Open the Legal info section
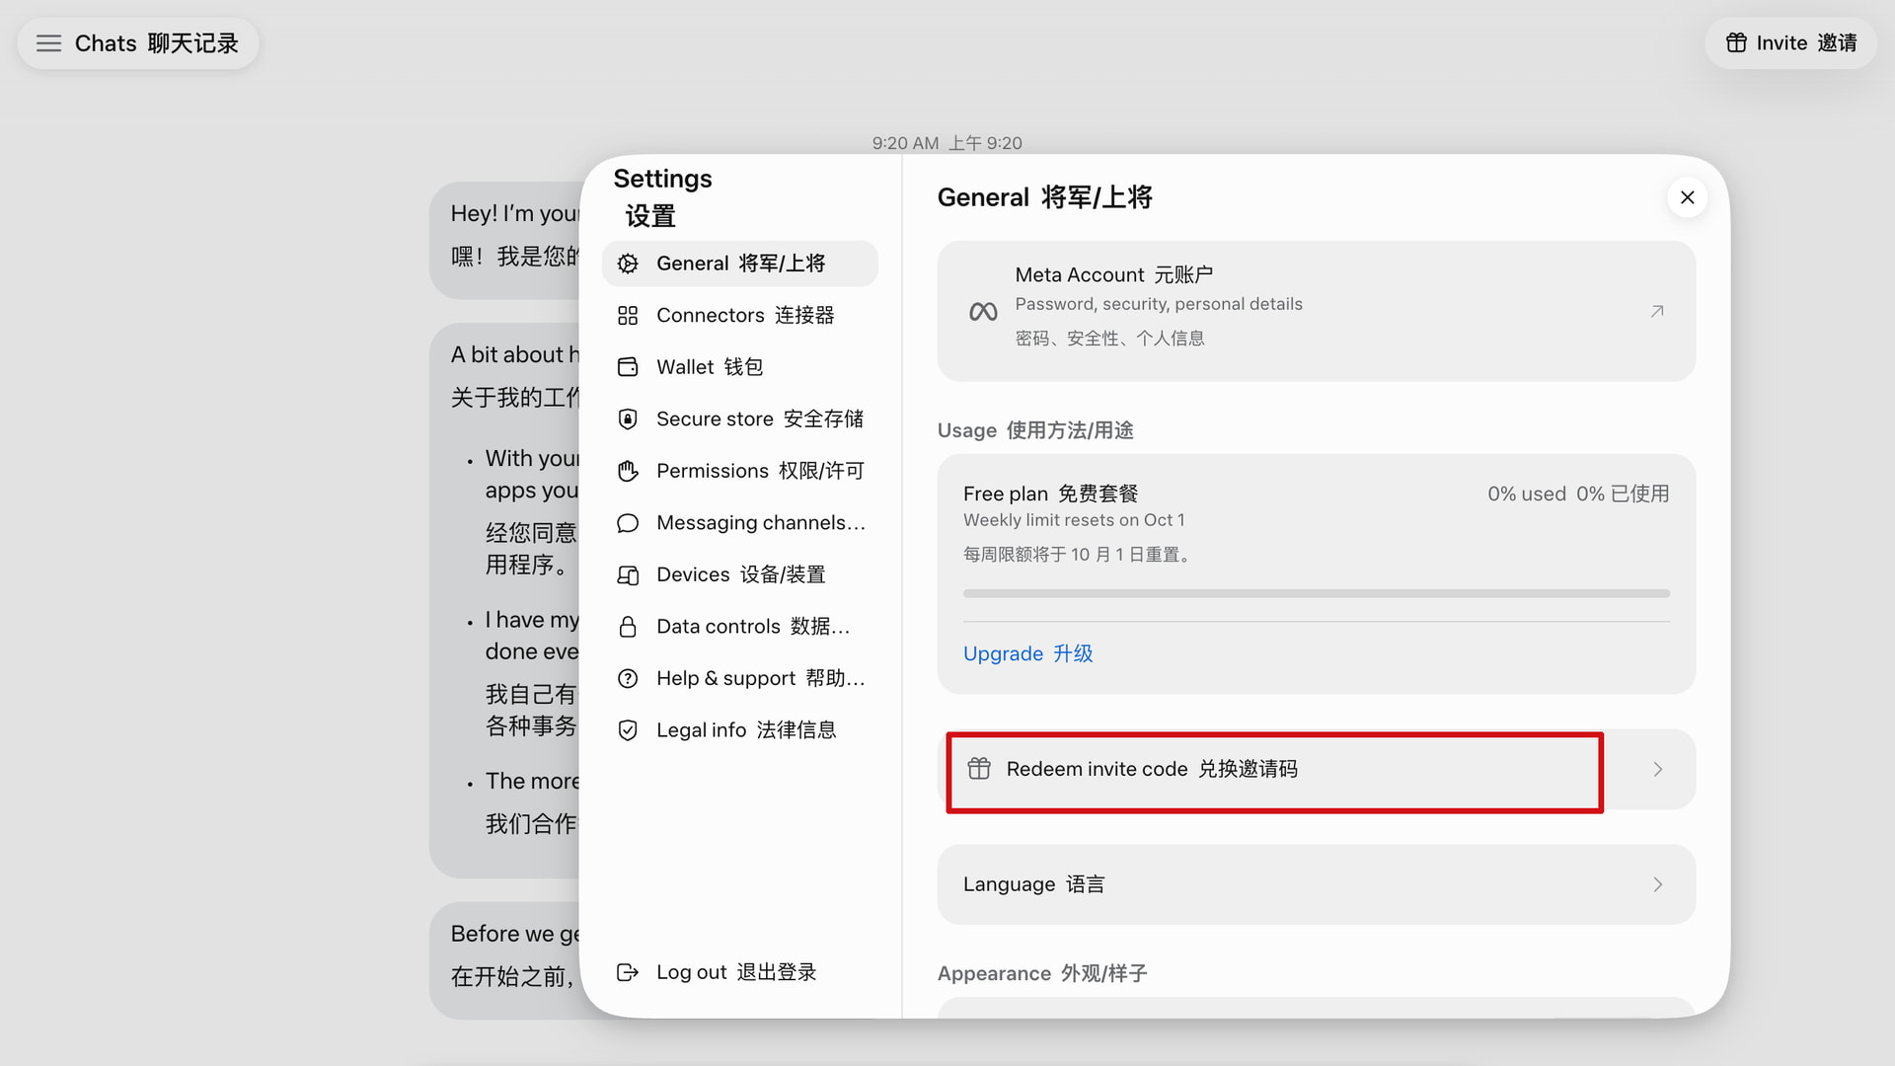Viewport: 1895px width, 1066px height. point(740,730)
